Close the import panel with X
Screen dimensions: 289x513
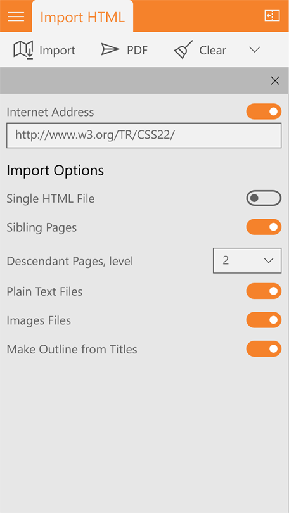tap(275, 81)
